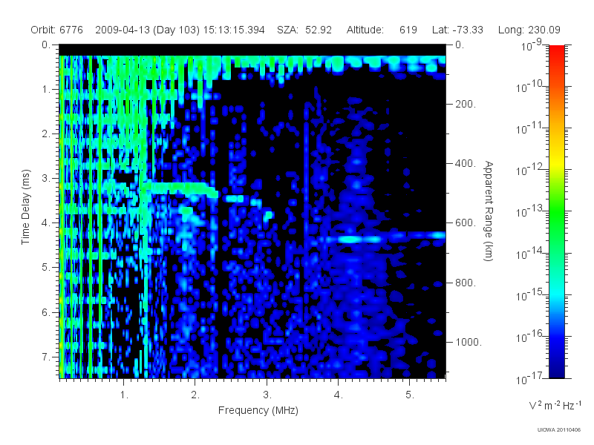Click the 'Long: 230.09' text
594x445 pixels.
coord(529,30)
